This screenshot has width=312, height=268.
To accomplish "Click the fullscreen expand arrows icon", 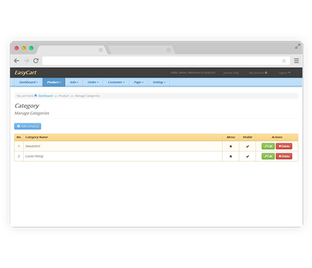I will 298,46.
